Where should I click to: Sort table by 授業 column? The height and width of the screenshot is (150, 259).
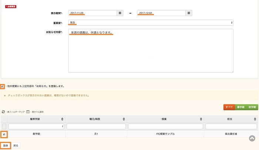click(201, 119)
